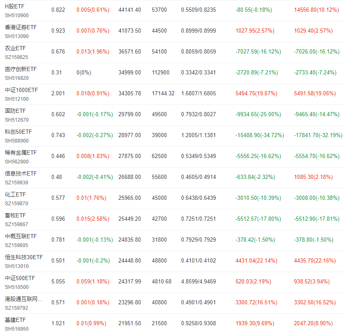Image resolution: width=345 pixels, height=334 pixels.
Task: Open 港股通互联网 truncated fund name
Action: [23, 299]
